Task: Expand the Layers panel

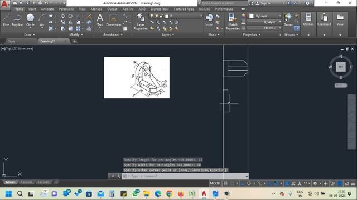Action: pyautogui.click(x=167, y=34)
